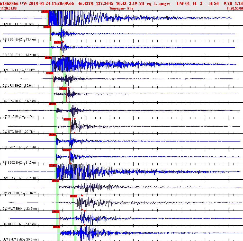Viewport: 243px width, 241px height.
Task: Select the iPc0 pick on UW TDL EHZ
Action: (45, 12)
